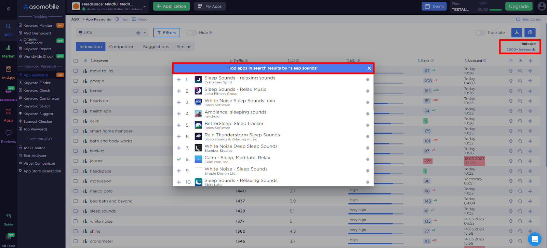Screen dimensions: 547x248
Task: Switch to the Indexation tab
Action: (x=91, y=47)
